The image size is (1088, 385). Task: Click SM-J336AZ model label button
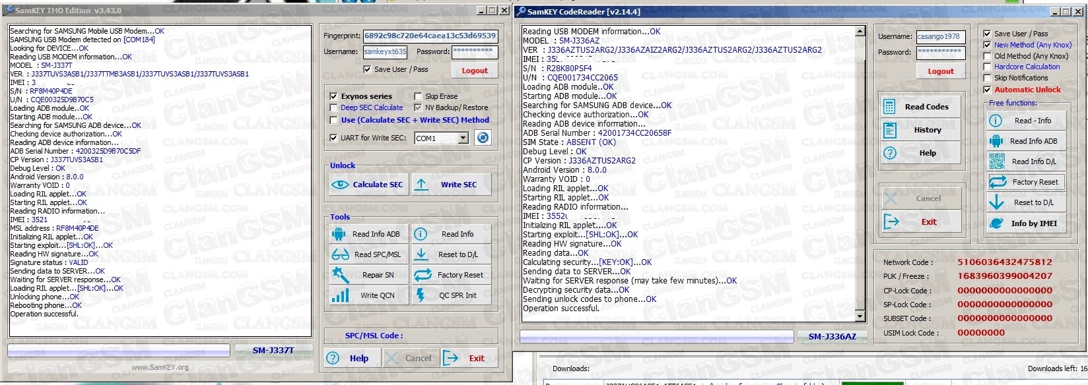[x=832, y=336]
